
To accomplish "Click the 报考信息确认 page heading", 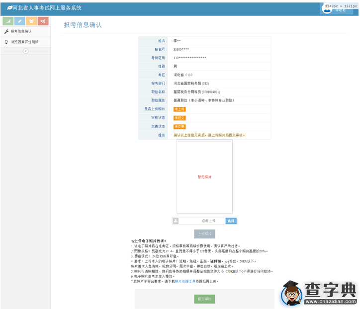I will click(x=83, y=25).
